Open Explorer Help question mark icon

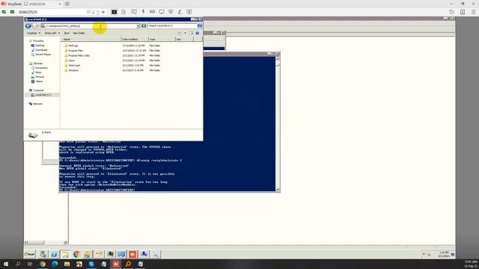point(198,33)
